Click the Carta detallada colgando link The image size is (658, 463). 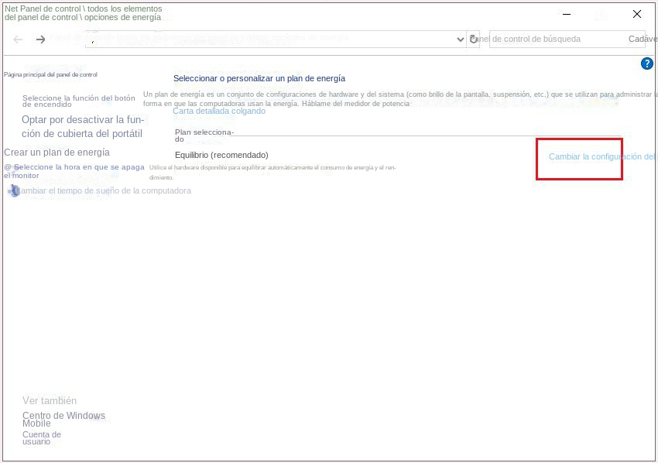[x=218, y=111]
